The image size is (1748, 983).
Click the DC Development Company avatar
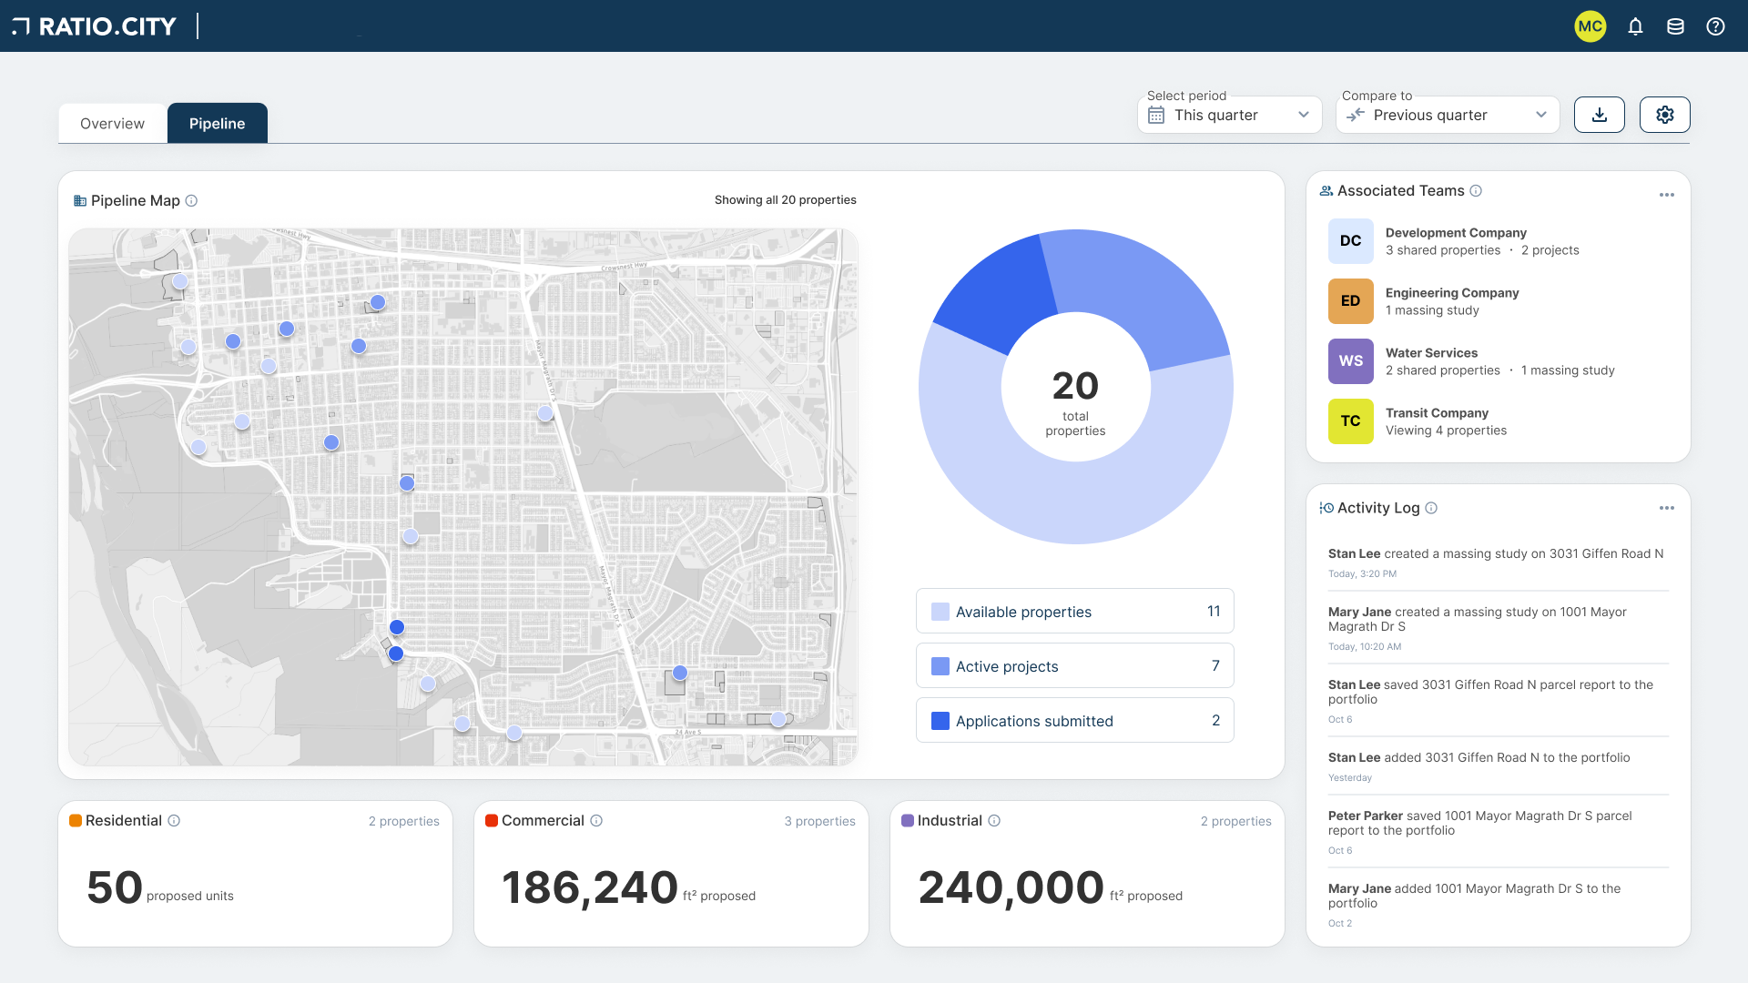tap(1351, 241)
